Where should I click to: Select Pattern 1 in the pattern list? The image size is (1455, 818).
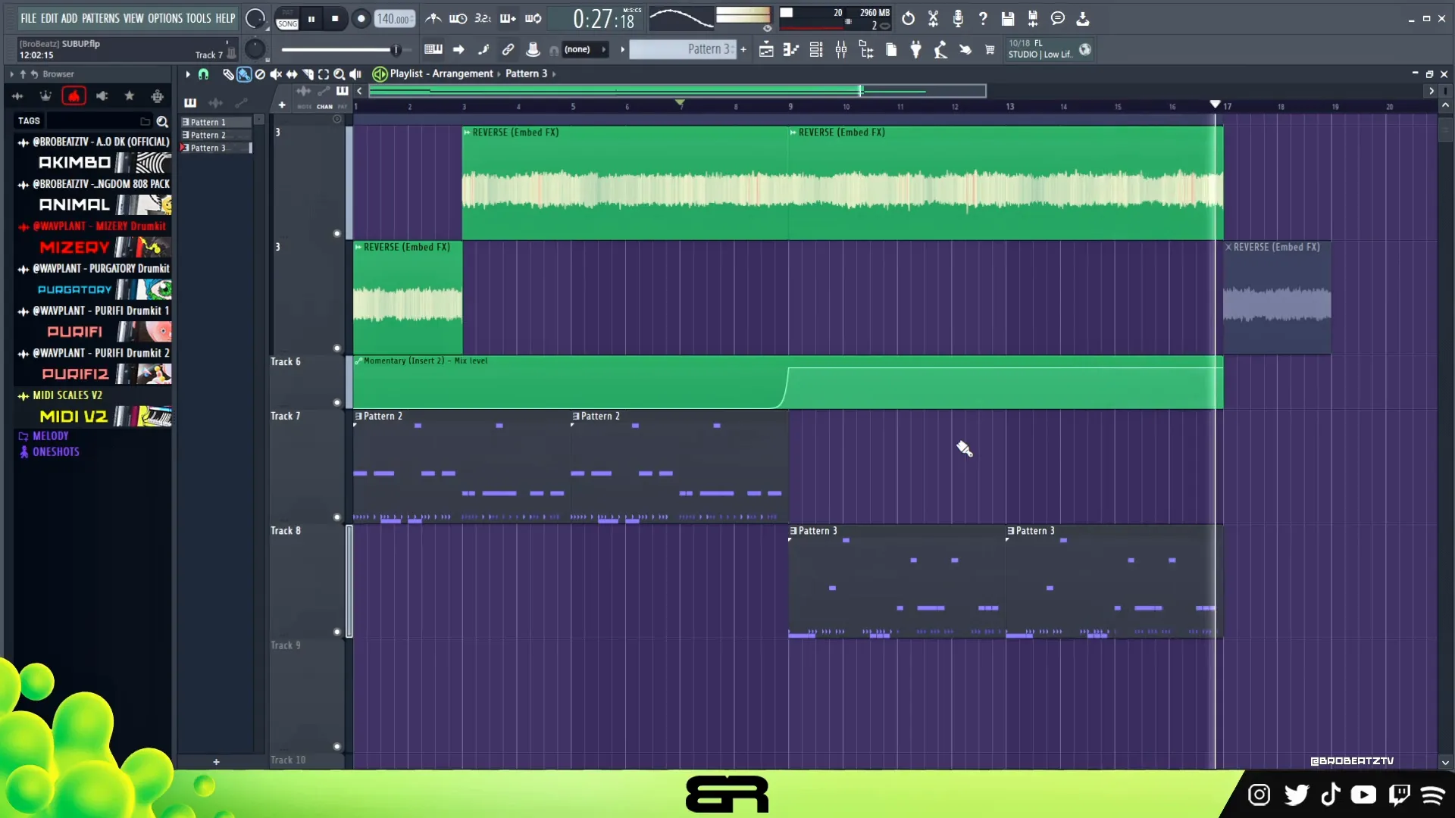click(x=215, y=122)
